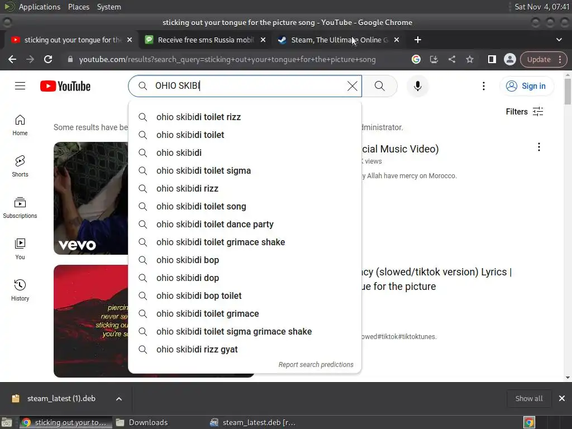Open the Places menu

pyautogui.click(x=78, y=7)
